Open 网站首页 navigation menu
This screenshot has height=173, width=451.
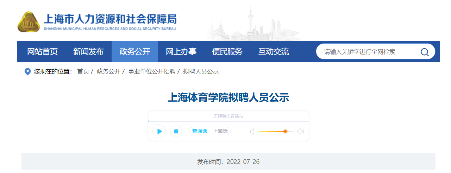(42, 51)
